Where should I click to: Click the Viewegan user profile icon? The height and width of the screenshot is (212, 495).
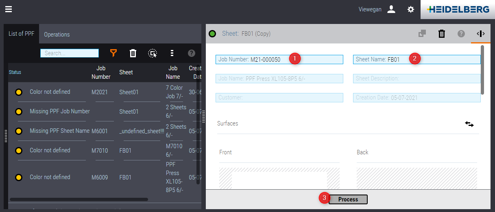[x=391, y=9]
